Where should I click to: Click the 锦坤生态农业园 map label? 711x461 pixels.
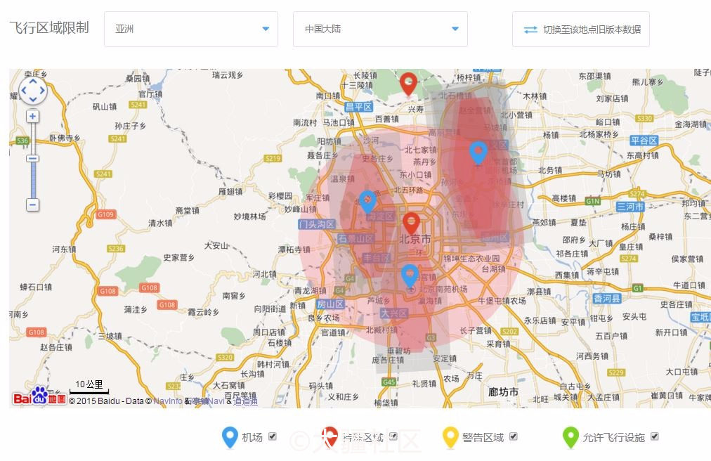(x=471, y=259)
